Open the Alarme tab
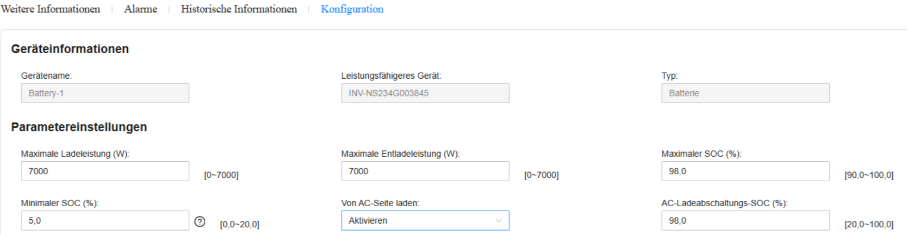 click(140, 9)
